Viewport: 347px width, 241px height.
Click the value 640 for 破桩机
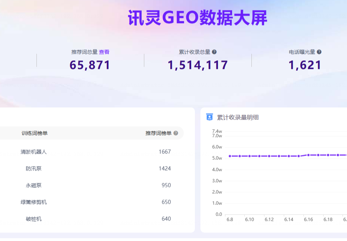[x=166, y=219]
